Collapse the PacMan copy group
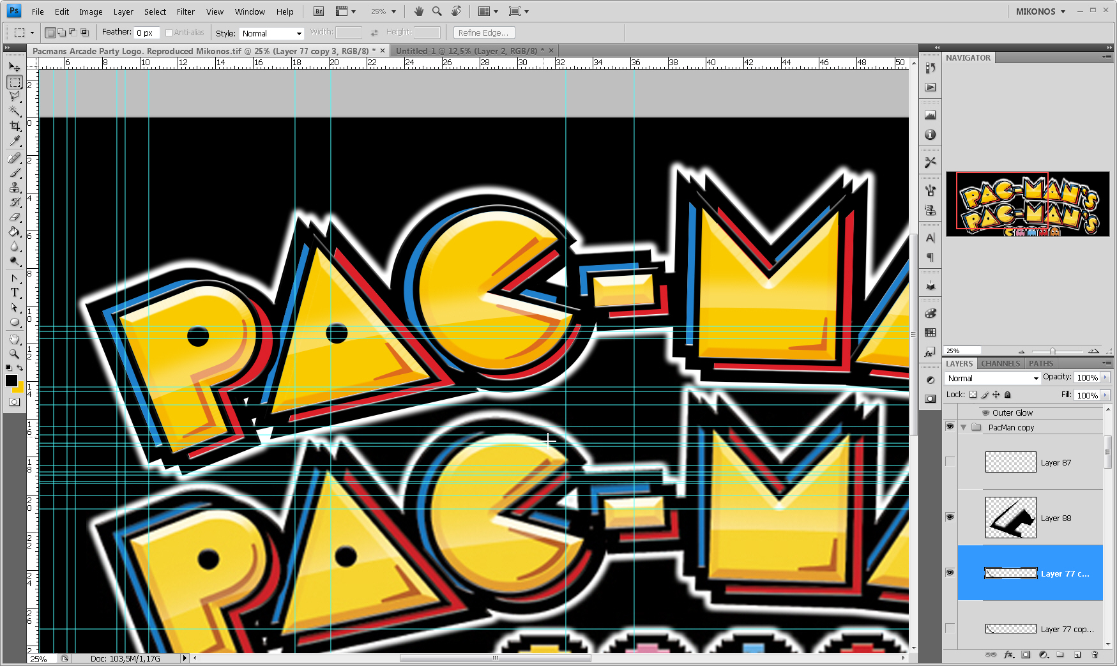Image resolution: width=1117 pixels, height=666 pixels. click(963, 427)
